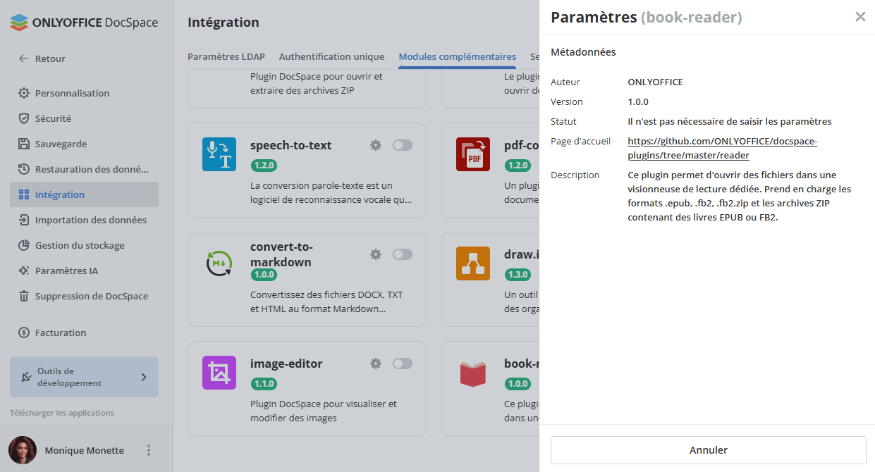Open Personnalisation settings section
The width and height of the screenshot is (875, 472).
[x=84, y=93]
